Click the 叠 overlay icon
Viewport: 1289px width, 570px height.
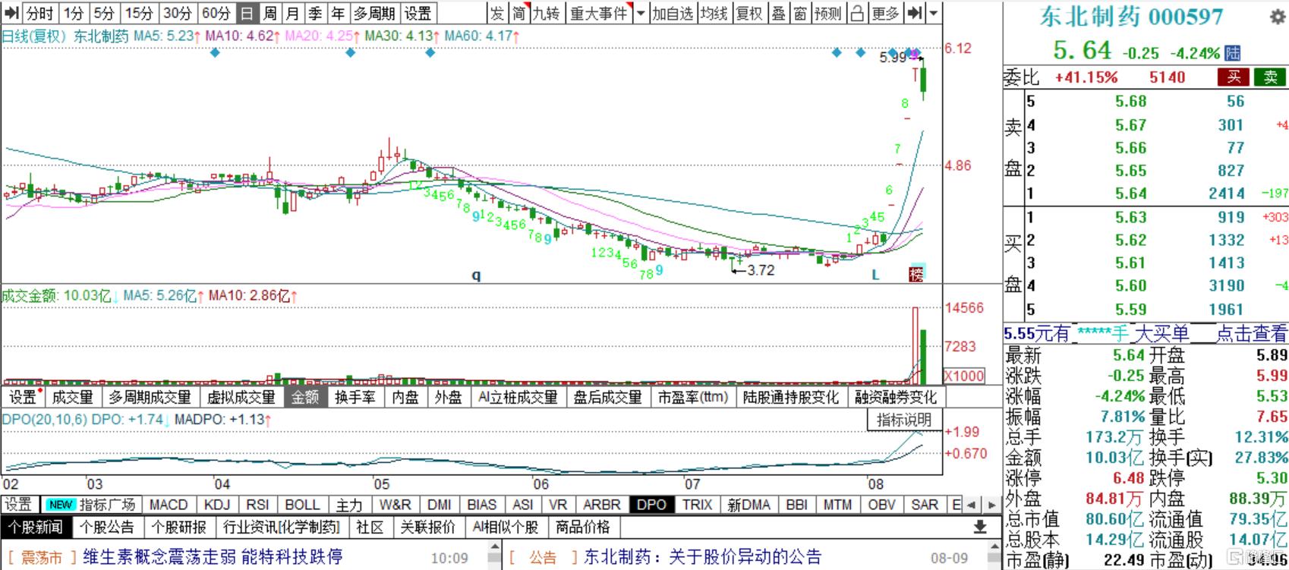coord(779,13)
